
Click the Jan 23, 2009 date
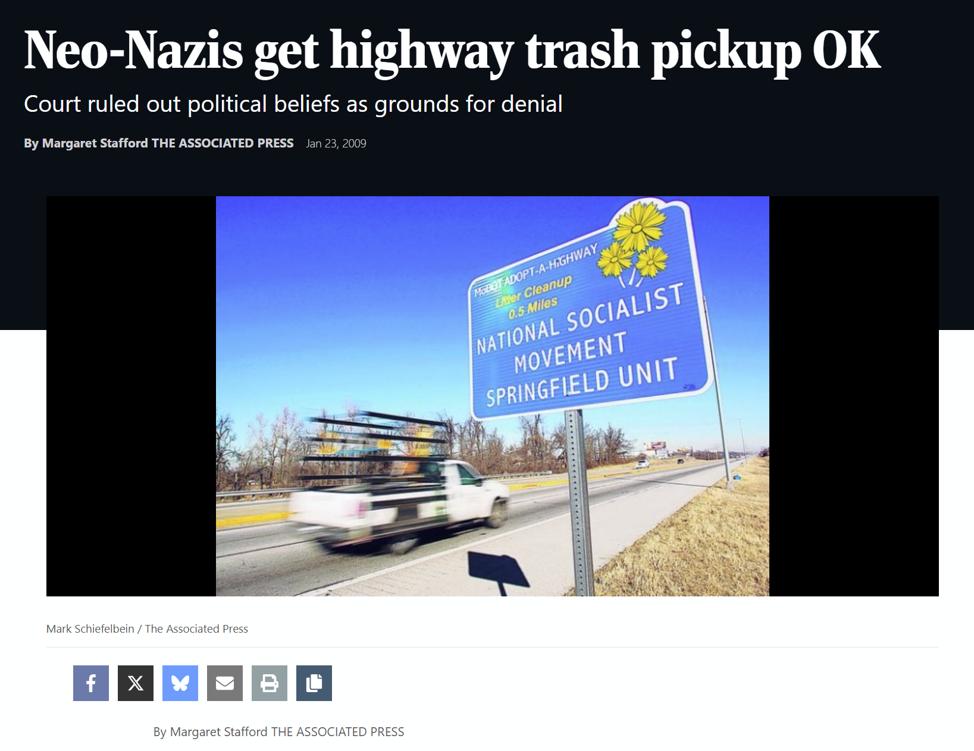click(336, 144)
